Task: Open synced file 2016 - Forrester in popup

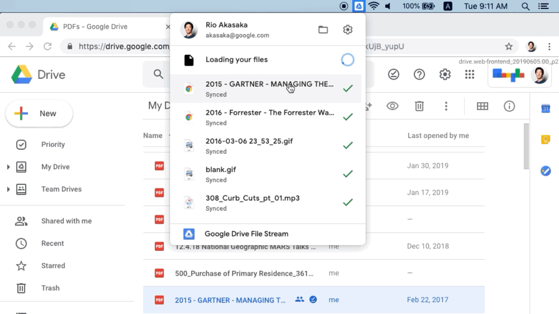Action: 269,117
